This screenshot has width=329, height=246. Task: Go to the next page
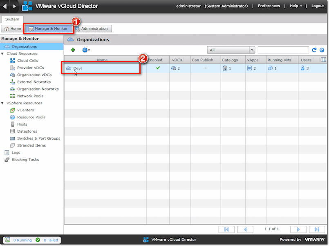coord(298,229)
